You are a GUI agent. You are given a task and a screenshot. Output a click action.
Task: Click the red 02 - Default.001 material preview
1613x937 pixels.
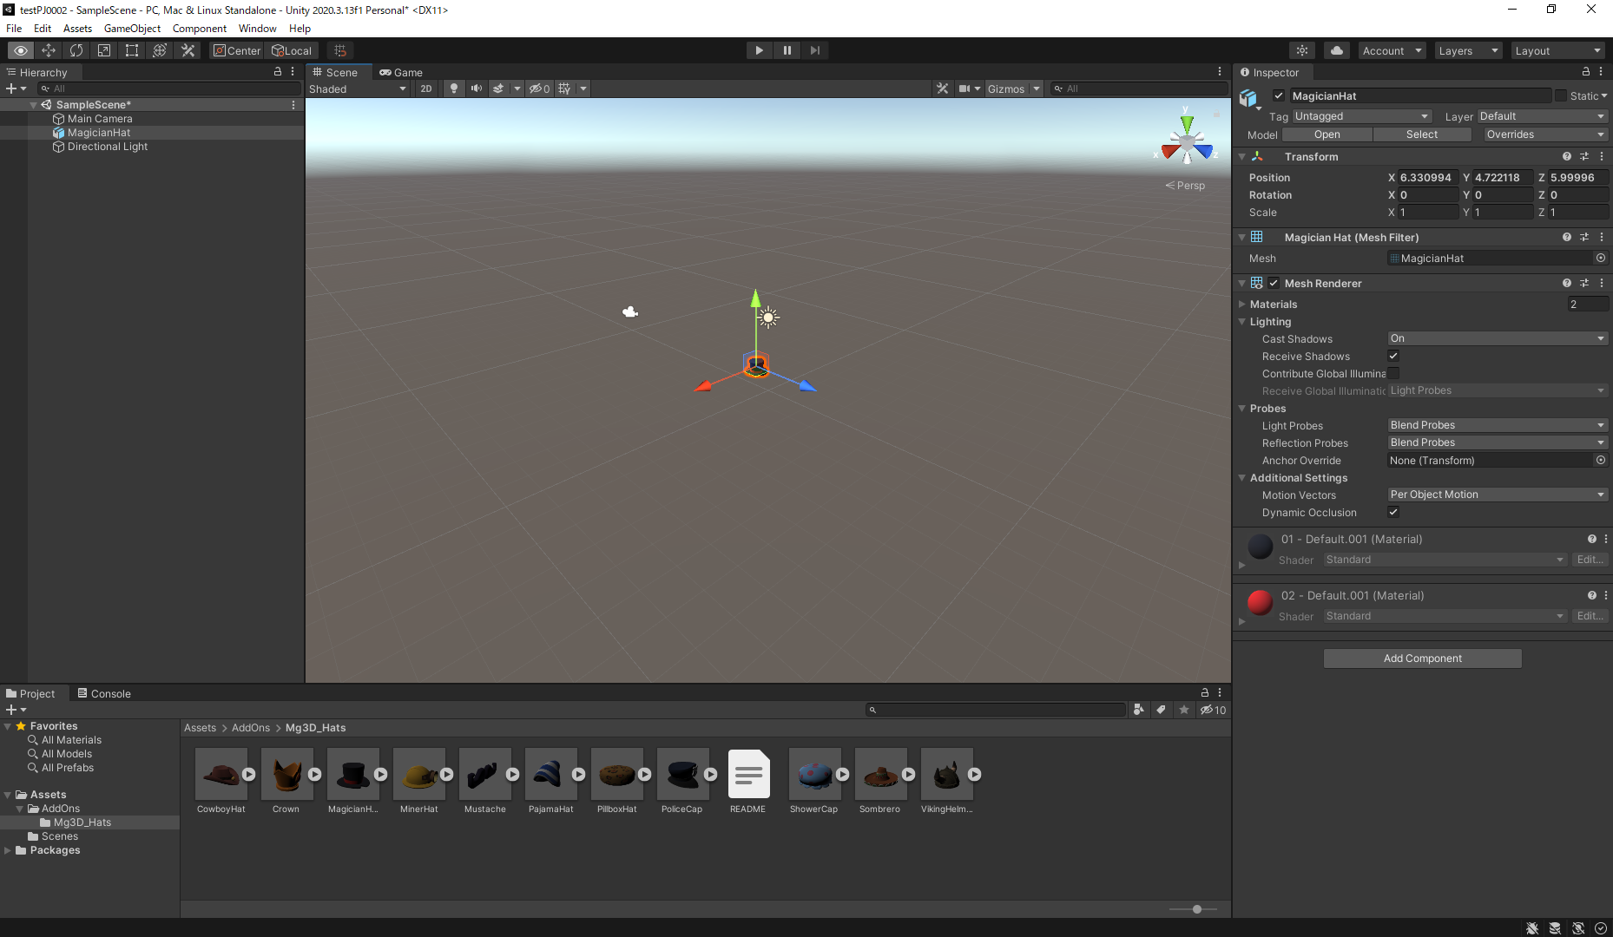pyautogui.click(x=1260, y=602)
